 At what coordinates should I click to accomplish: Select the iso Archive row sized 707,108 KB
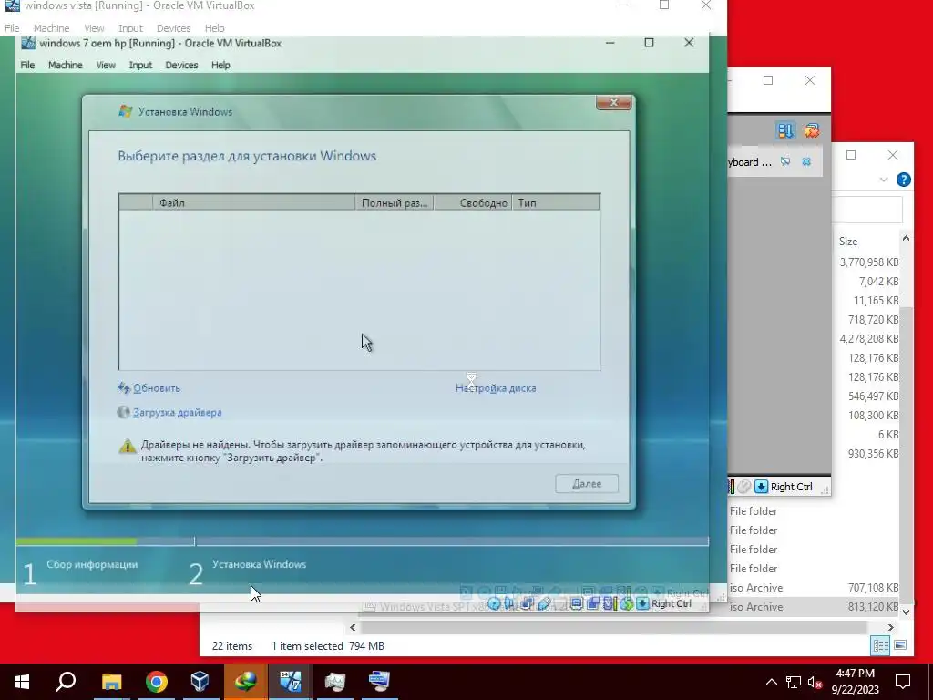tap(814, 588)
